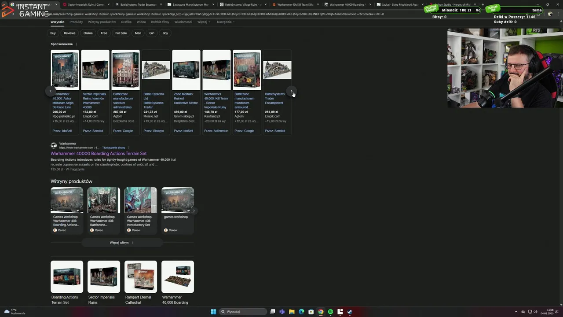The height and width of the screenshot is (317, 563).
Task: Apply the Girl filter chip
Action: pyautogui.click(x=152, y=33)
